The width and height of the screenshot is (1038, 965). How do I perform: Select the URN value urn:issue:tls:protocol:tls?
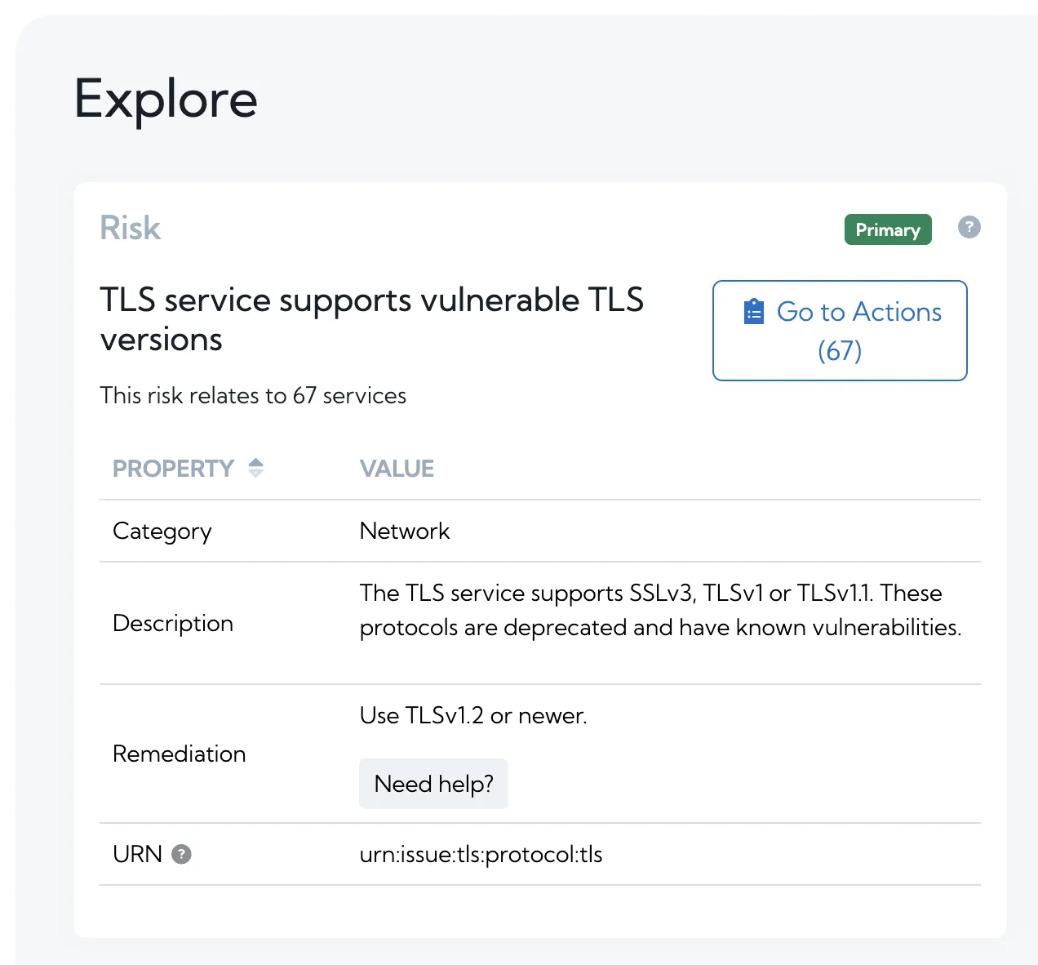click(481, 854)
